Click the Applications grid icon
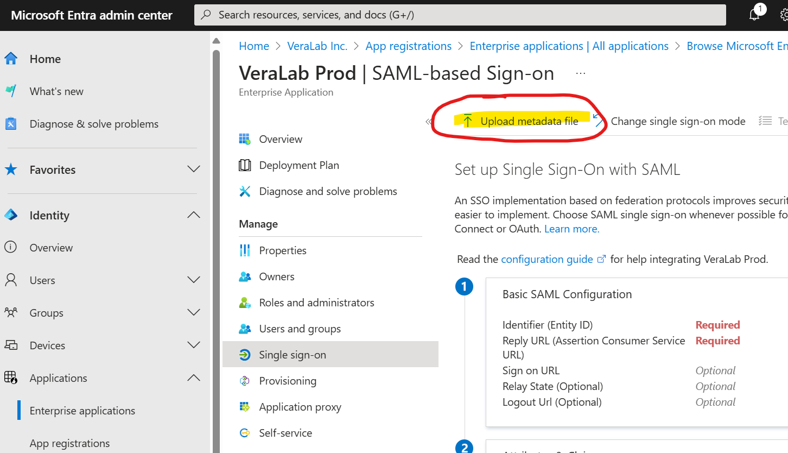The width and height of the screenshot is (788, 453). (11, 378)
